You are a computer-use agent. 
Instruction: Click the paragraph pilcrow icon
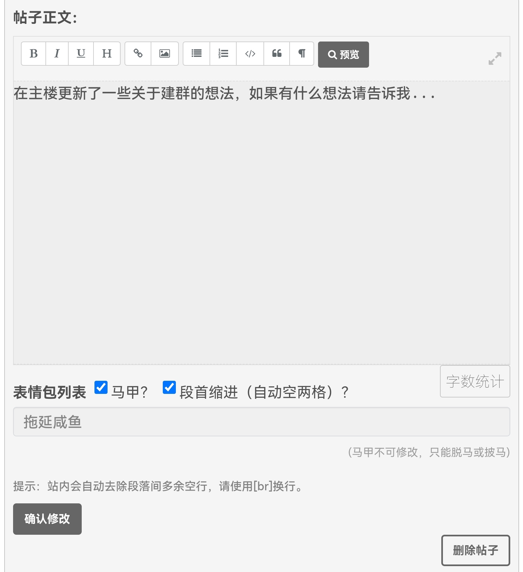pos(302,54)
